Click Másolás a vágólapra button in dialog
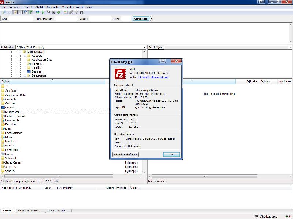 125,154
